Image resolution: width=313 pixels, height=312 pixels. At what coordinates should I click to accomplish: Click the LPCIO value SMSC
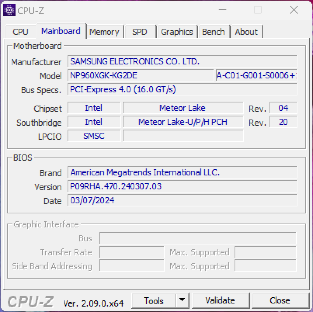click(94, 136)
